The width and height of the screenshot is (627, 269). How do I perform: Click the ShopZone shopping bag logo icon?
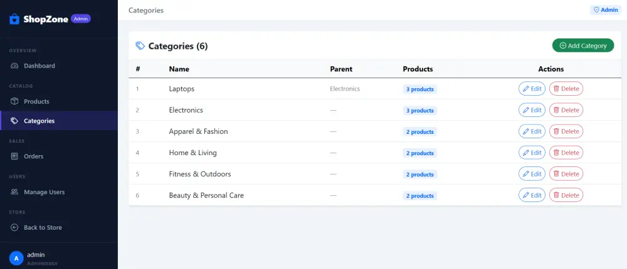(14, 19)
